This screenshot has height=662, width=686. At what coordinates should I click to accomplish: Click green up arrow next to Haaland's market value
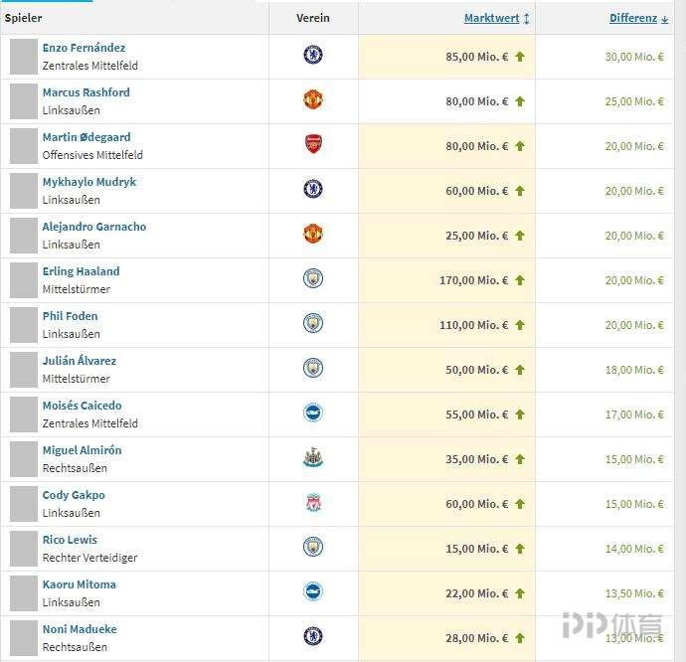coord(520,280)
